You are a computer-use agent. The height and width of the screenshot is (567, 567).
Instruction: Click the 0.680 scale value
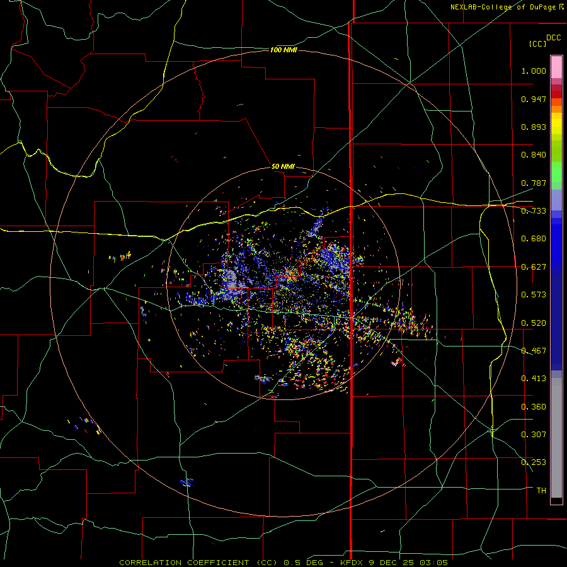(534, 239)
